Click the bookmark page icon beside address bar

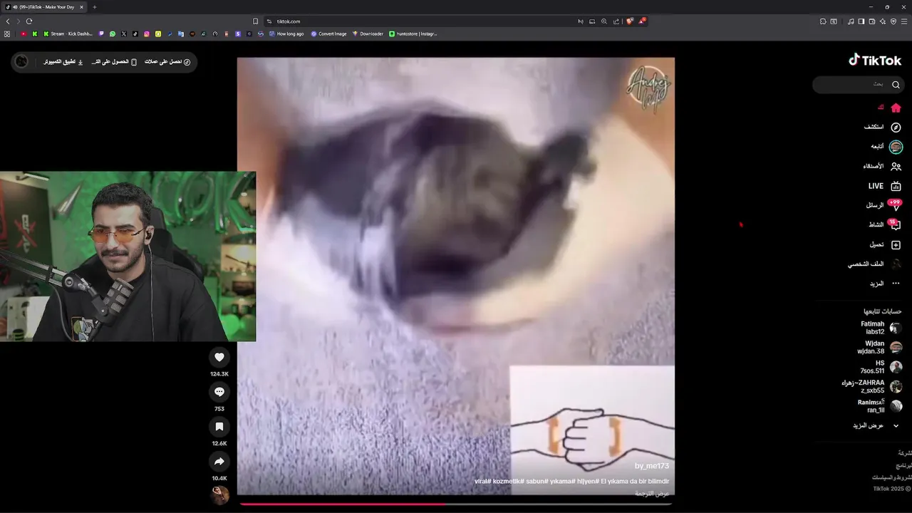pos(256,21)
